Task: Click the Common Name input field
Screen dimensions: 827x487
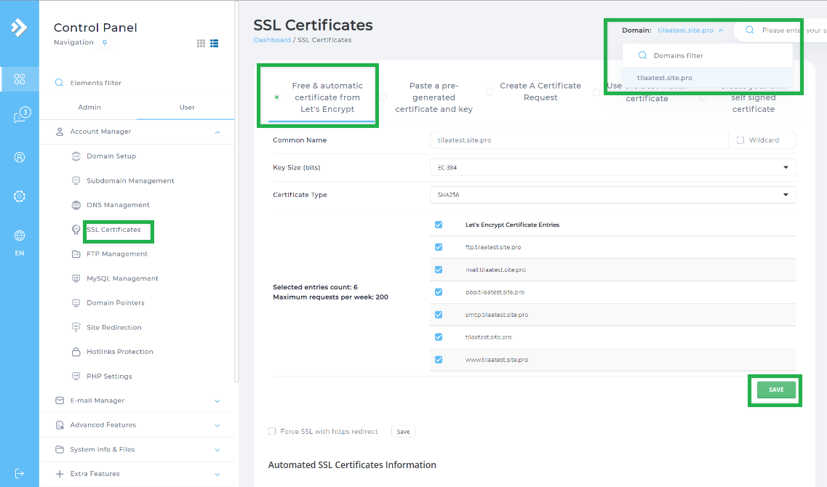Action: tap(578, 140)
